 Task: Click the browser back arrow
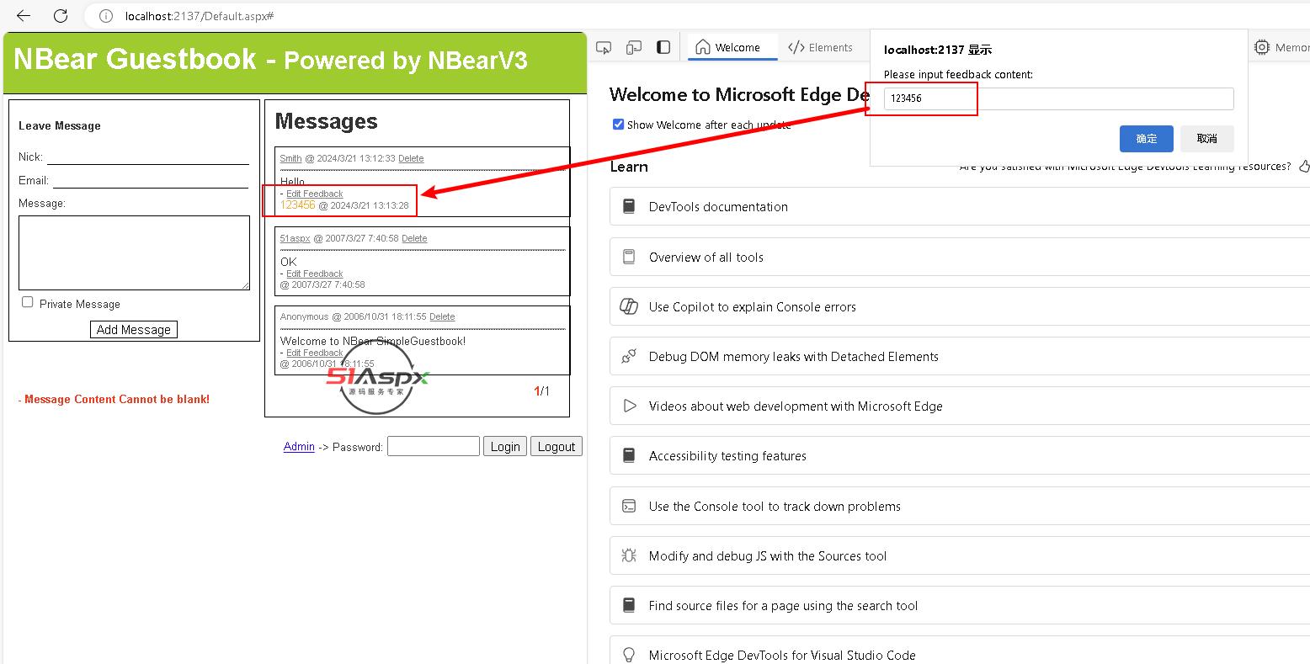coord(24,16)
